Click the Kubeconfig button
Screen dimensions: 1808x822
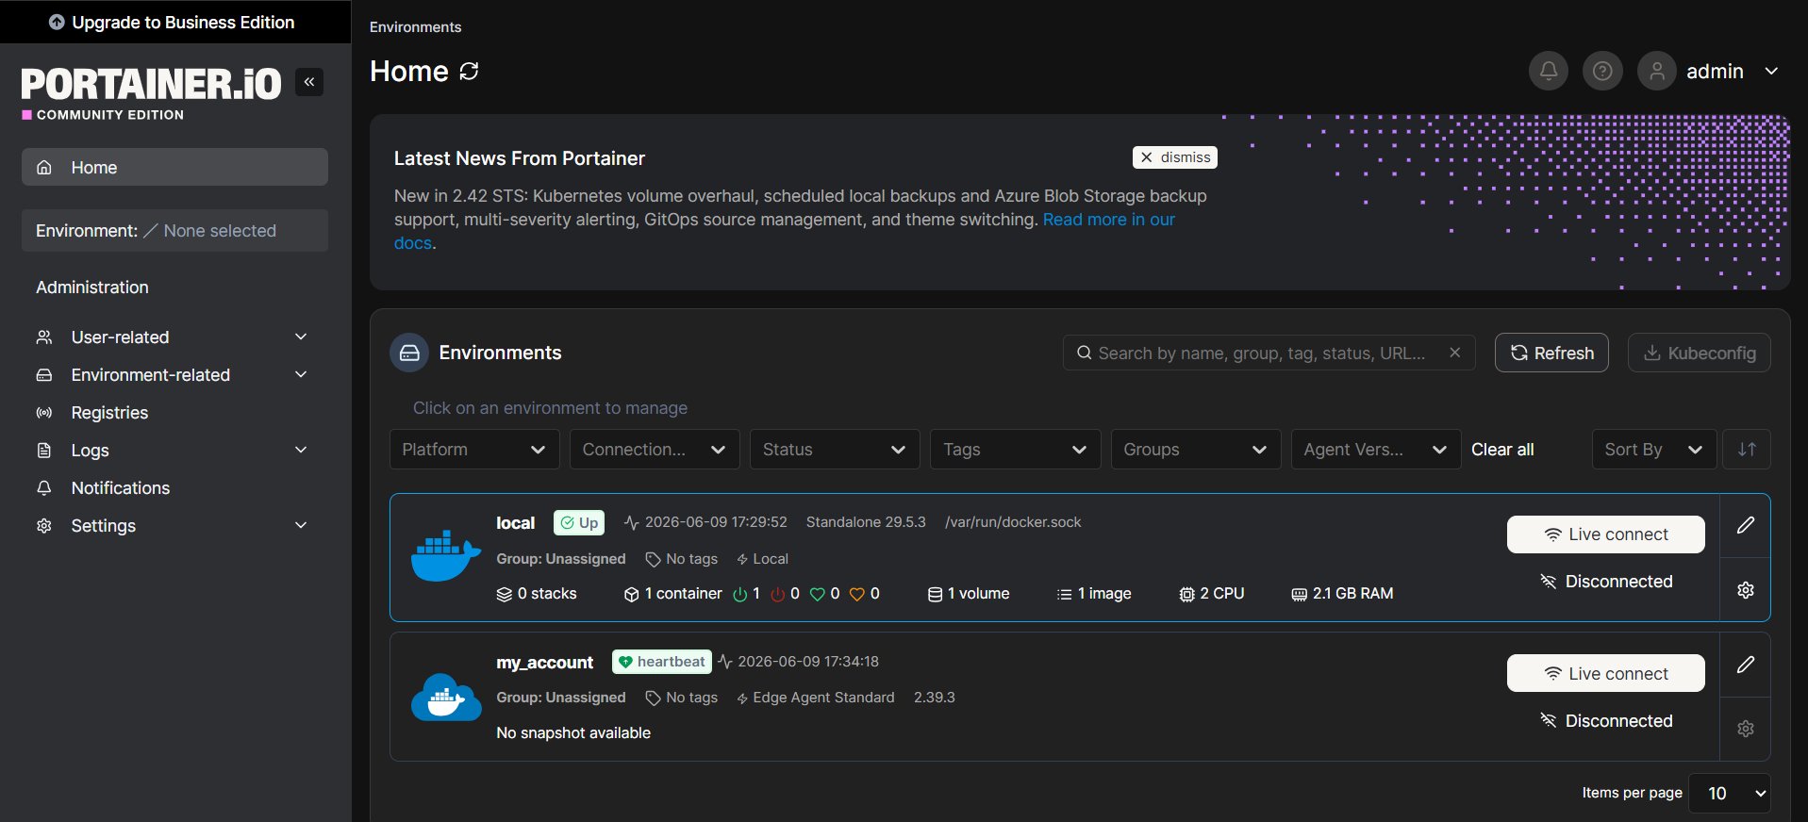tap(1699, 353)
